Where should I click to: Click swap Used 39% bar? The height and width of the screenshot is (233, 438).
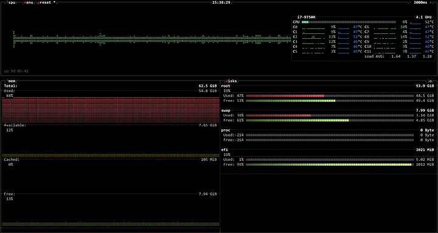[330, 115]
